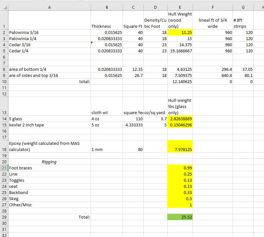
Task: Select epoxy square feet cell 80
Action: (x=133, y=146)
